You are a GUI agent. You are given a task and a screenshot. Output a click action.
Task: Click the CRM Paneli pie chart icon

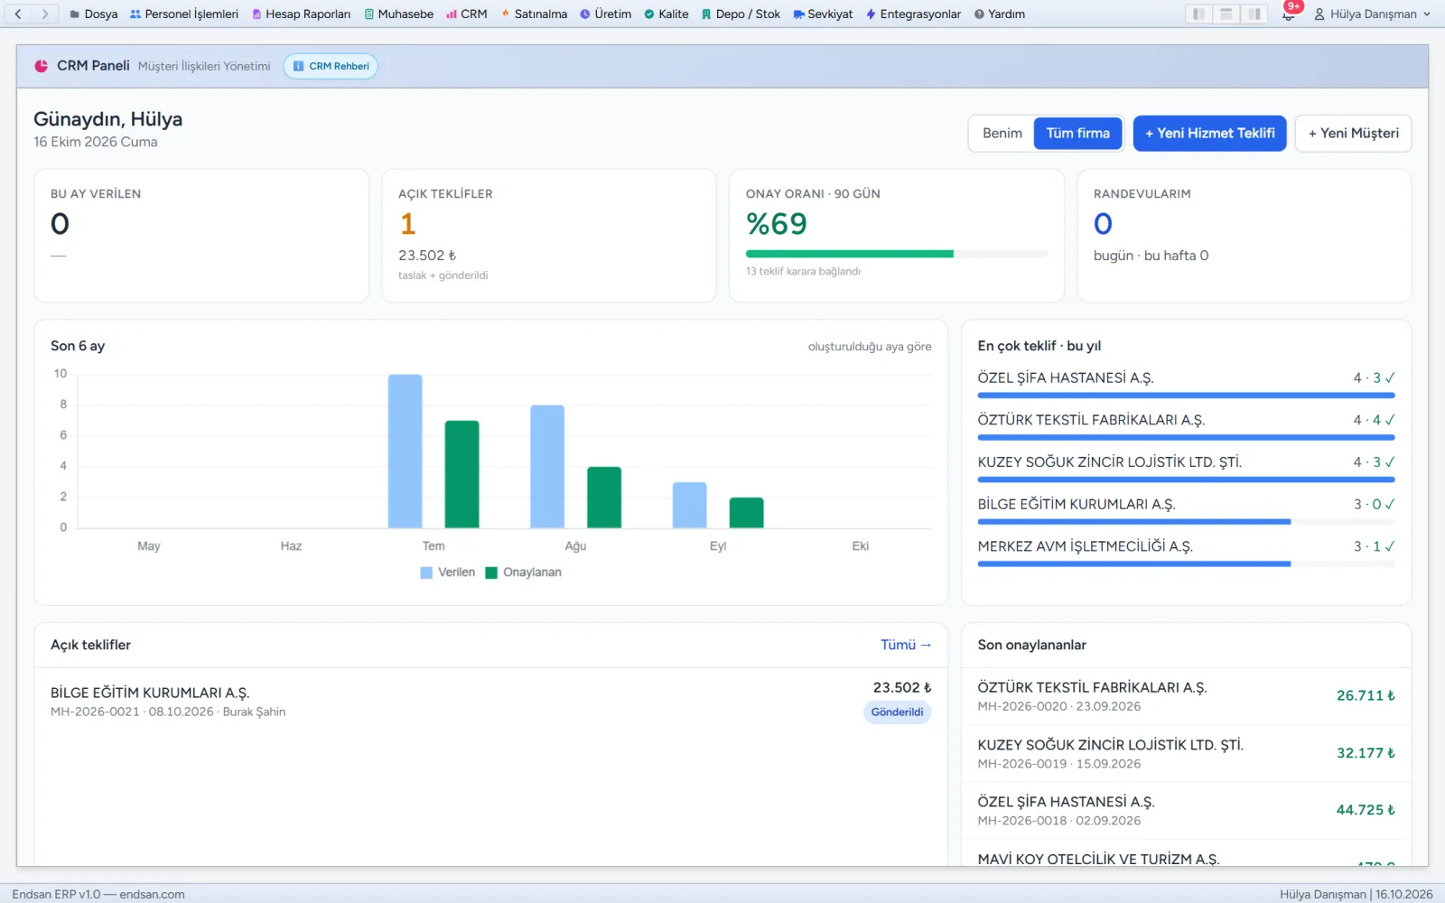[x=42, y=66]
